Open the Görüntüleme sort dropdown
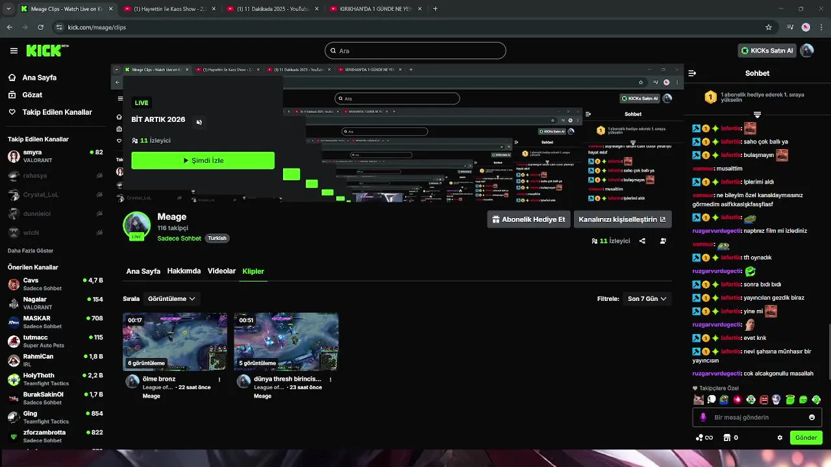Image resolution: width=831 pixels, height=467 pixels. coord(171,299)
